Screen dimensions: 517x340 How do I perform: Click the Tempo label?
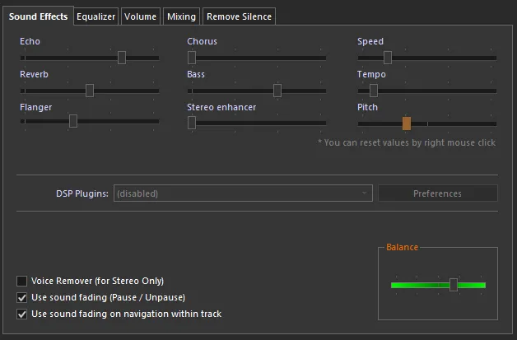pos(371,75)
